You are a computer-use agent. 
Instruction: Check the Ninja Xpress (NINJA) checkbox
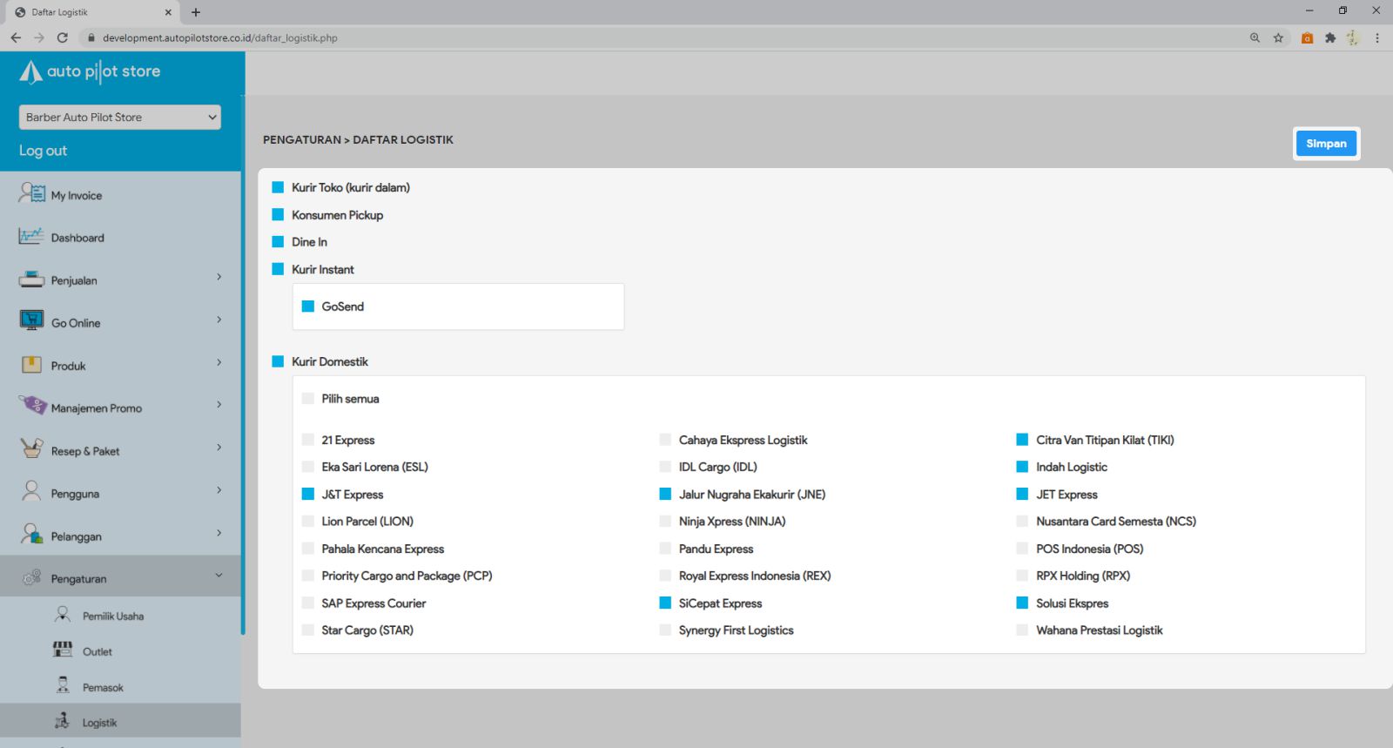click(665, 522)
